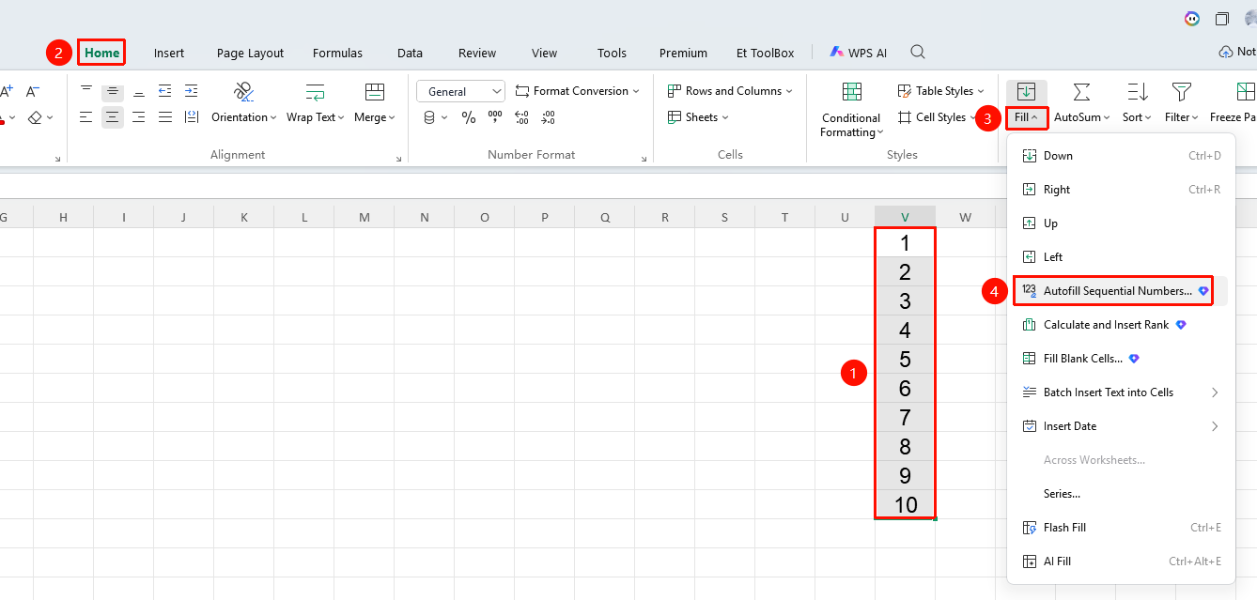Click the AutoSum sigma icon
Viewport: 1257px width, 600px height.
[x=1081, y=92]
